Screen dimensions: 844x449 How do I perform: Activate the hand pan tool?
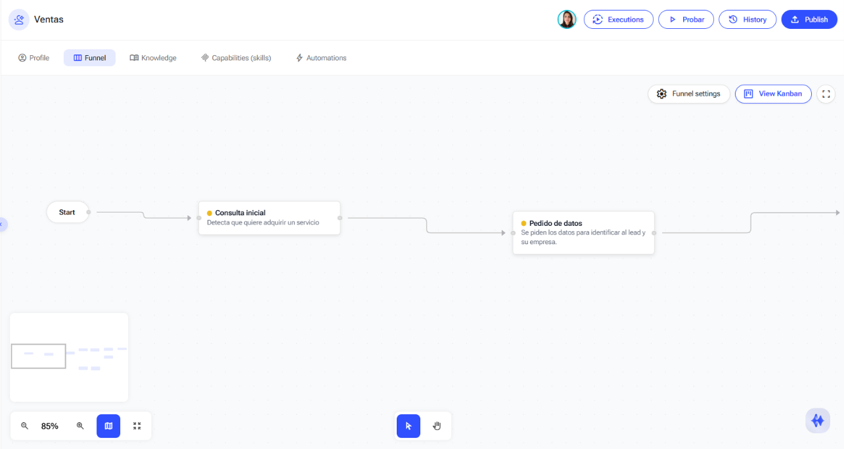(x=437, y=426)
